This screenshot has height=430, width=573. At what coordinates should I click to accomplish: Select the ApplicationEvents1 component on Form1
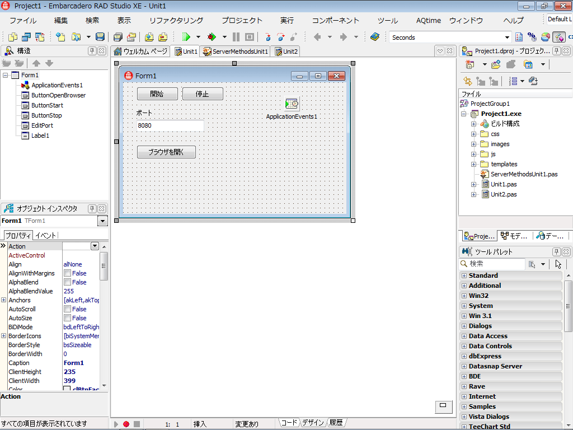(x=292, y=104)
